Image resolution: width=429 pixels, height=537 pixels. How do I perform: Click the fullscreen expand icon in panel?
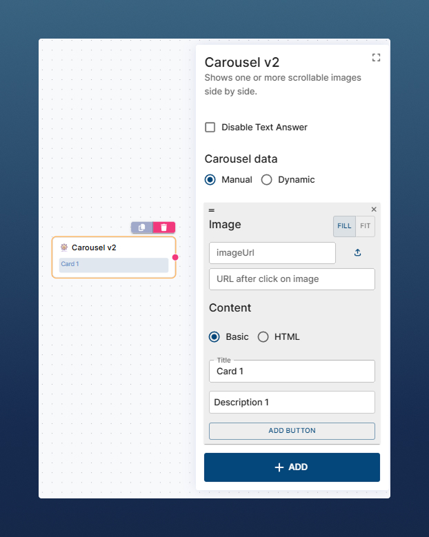click(376, 58)
